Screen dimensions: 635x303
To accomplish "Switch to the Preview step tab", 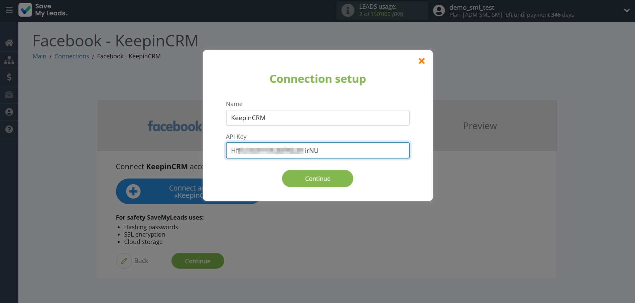I will (x=480, y=126).
